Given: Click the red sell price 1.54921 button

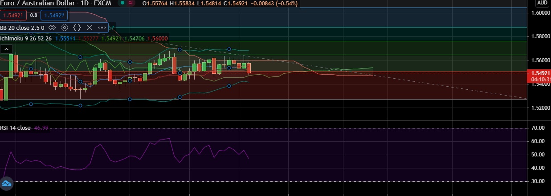Looking at the screenshot, I should coord(13,15).
